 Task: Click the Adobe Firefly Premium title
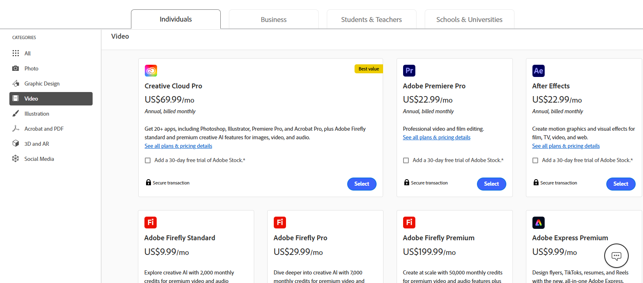point(439,238)
